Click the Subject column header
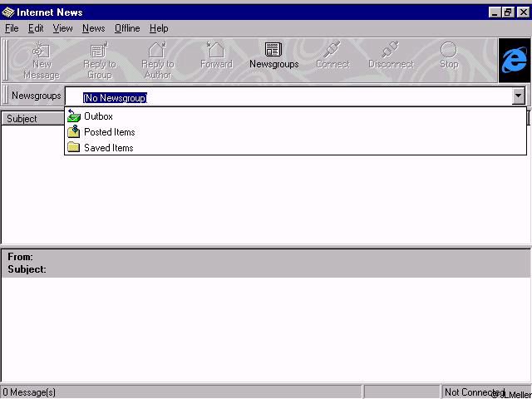The height and width of the screenshot is (399, 532). click(33, 119)
